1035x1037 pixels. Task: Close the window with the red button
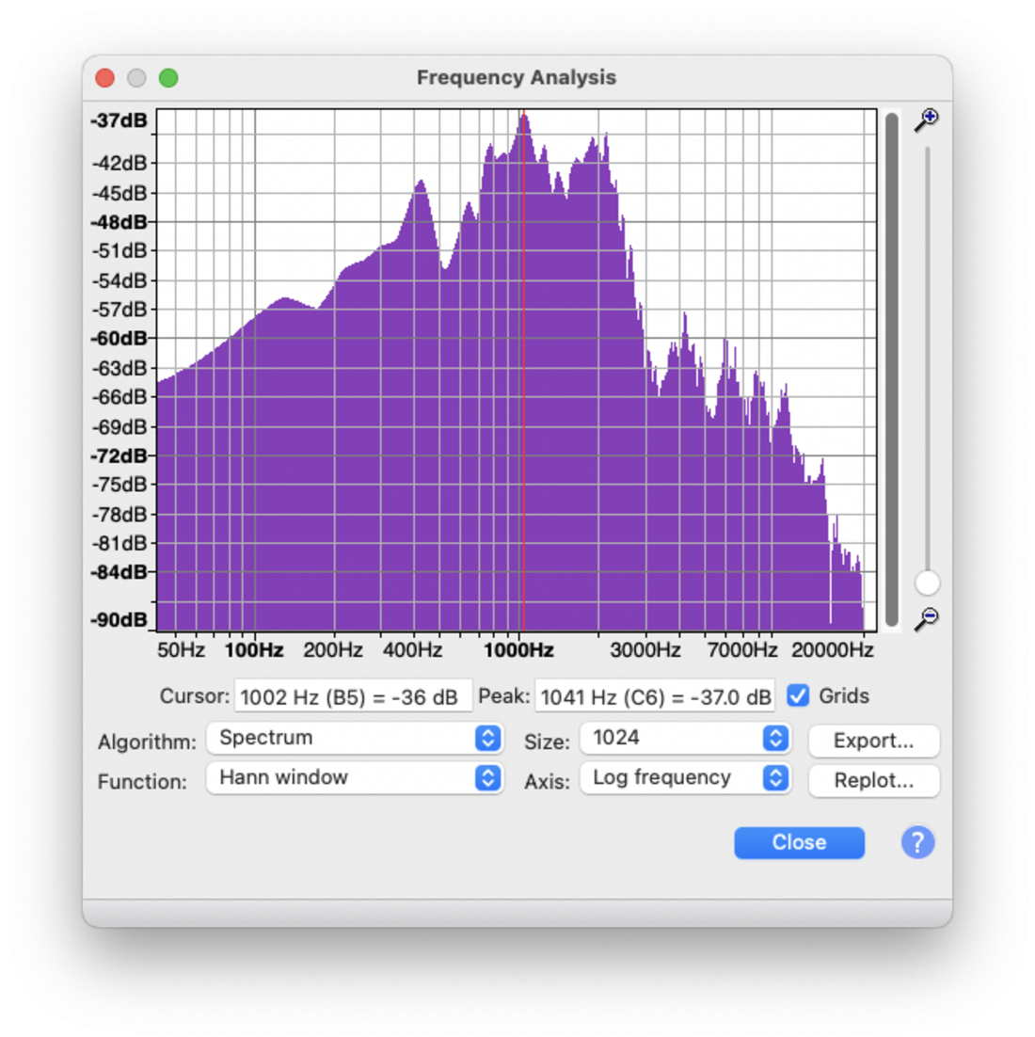[105, 78]
